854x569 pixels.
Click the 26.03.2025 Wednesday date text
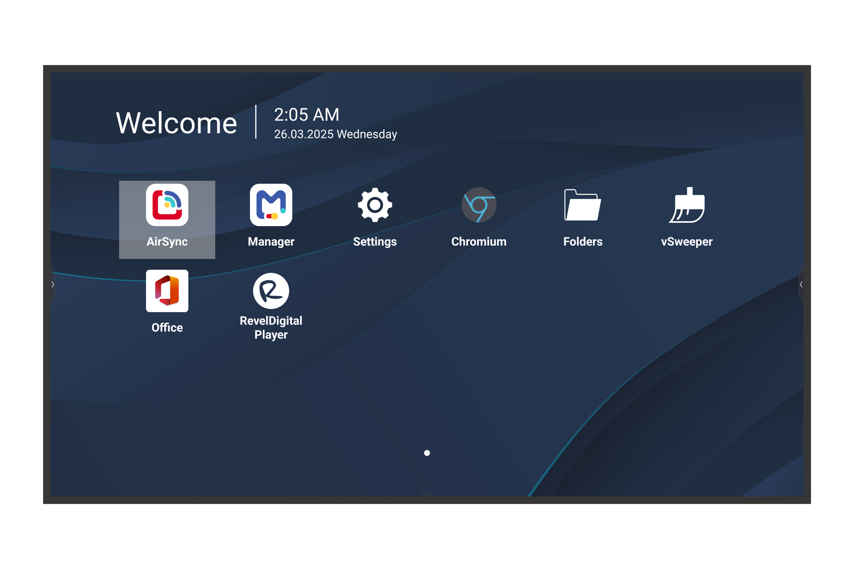pyautogui.click(x=335, y=134)
